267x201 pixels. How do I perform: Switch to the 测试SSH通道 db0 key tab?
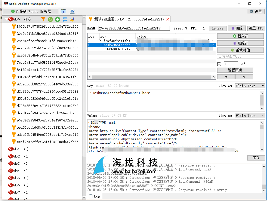[x=129, y=19]
